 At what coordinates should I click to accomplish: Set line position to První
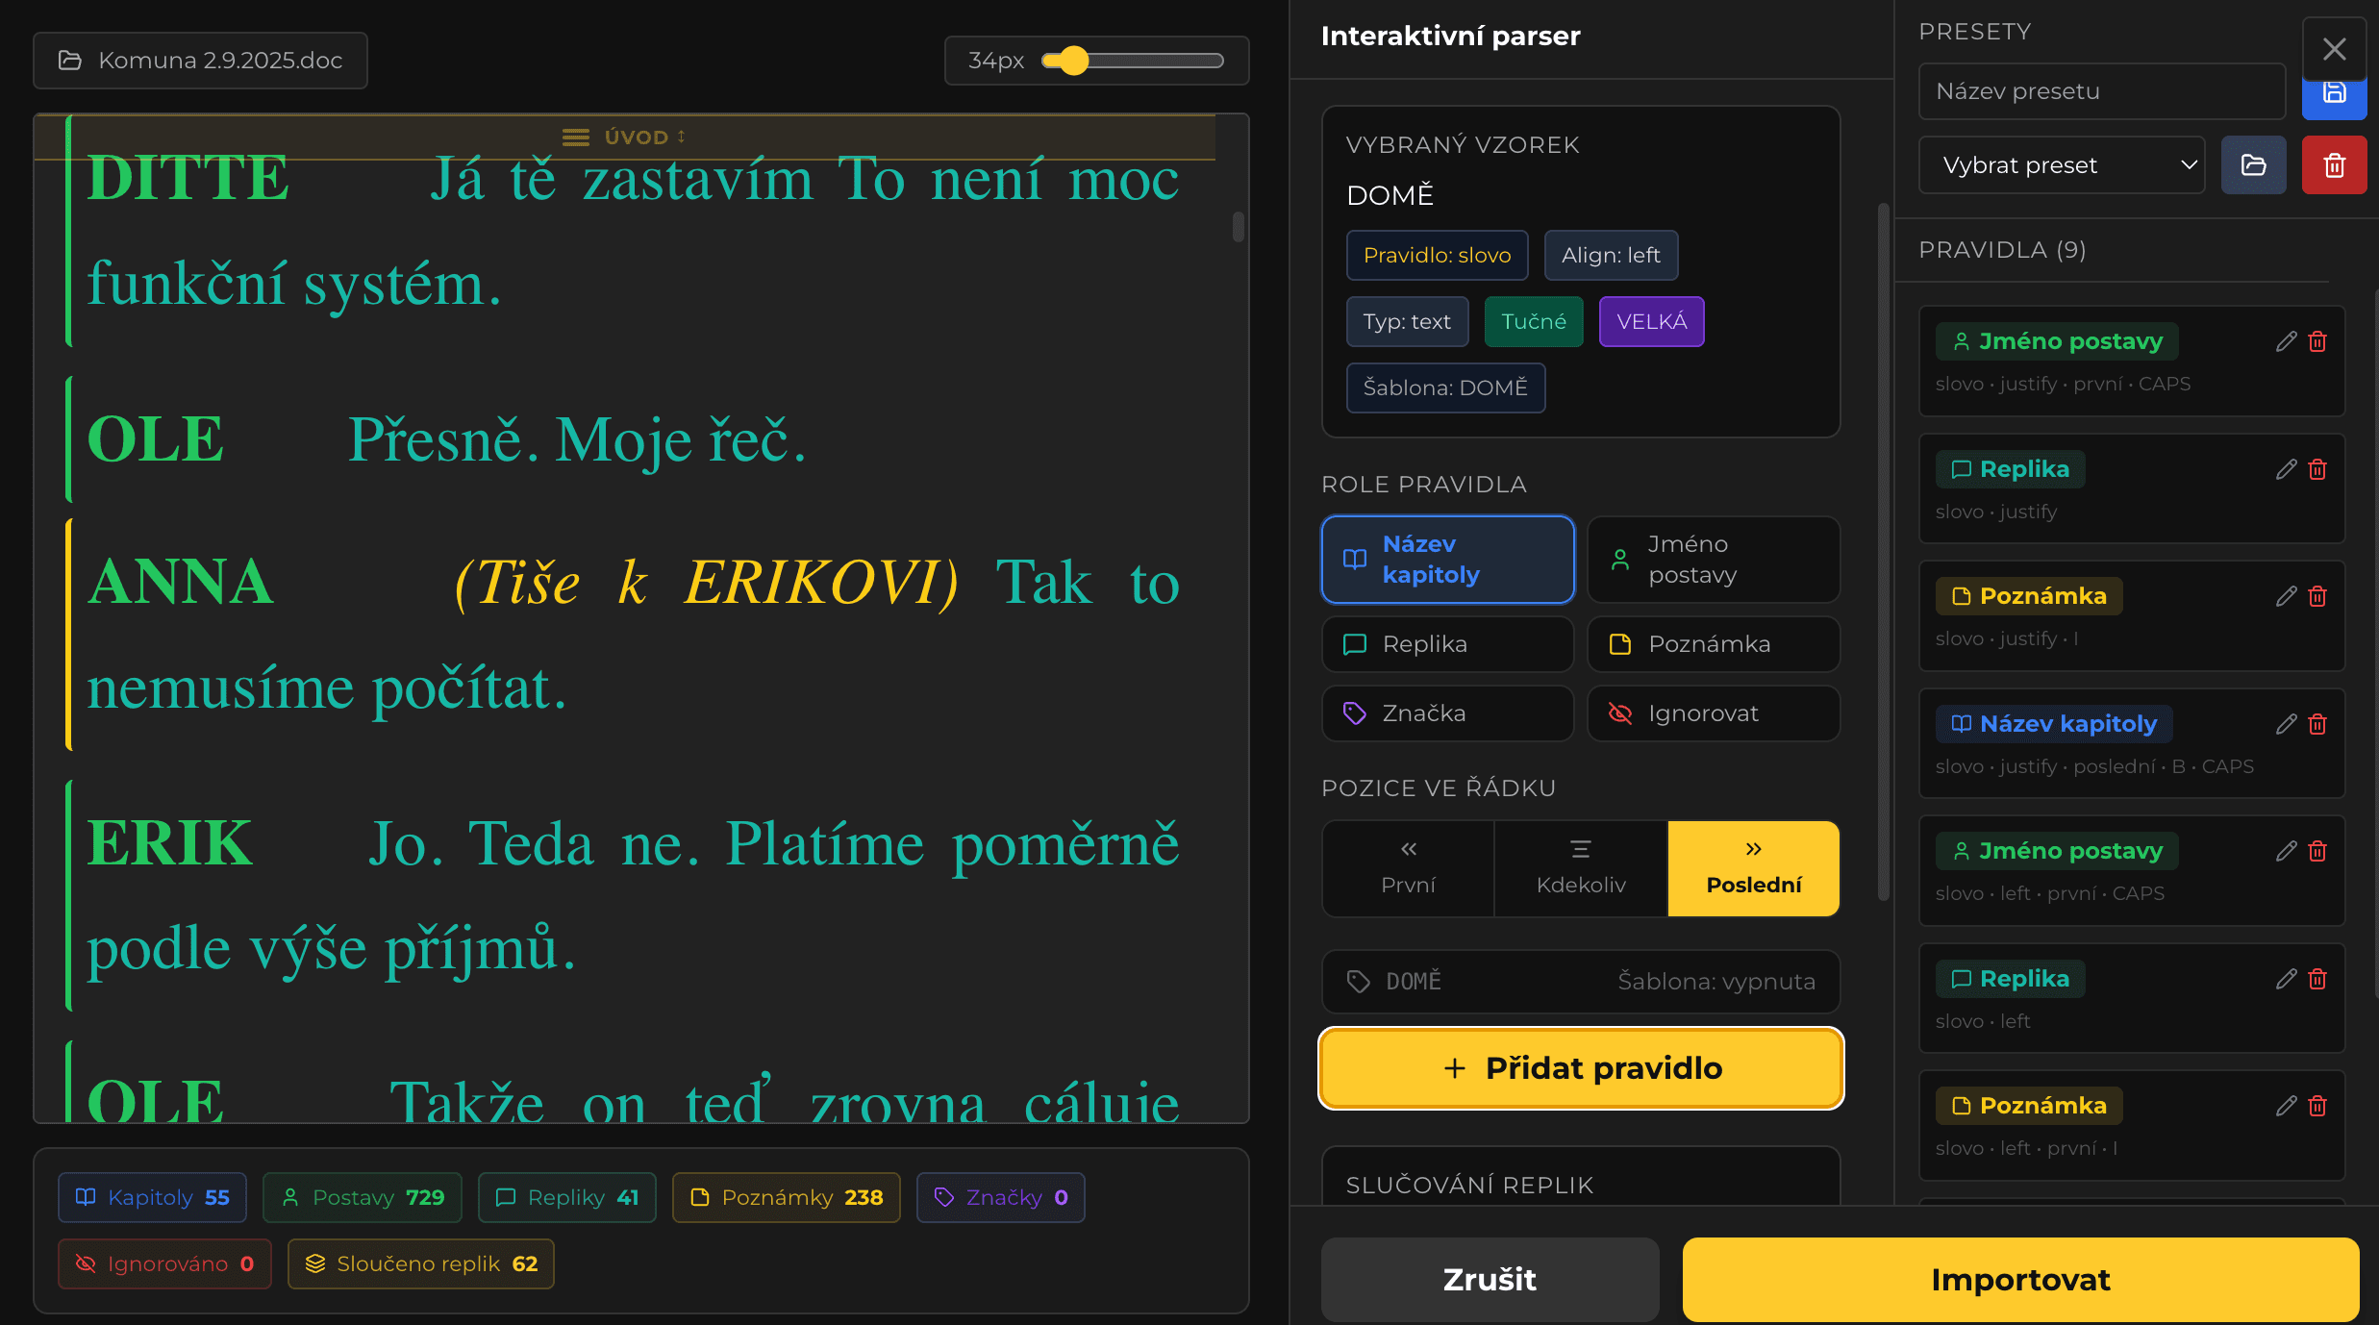[1409, 868]
